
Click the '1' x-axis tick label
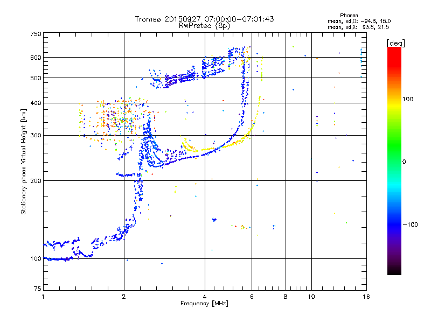tap(43, 297)
